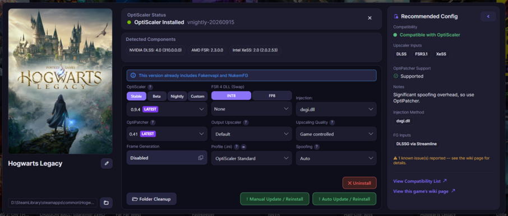Click the Supported checkmark icon
This screenshot has height=216, width=508.
[396, 76]
